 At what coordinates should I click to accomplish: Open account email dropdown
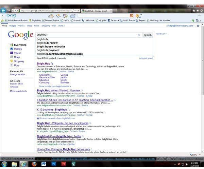point(180,26)
